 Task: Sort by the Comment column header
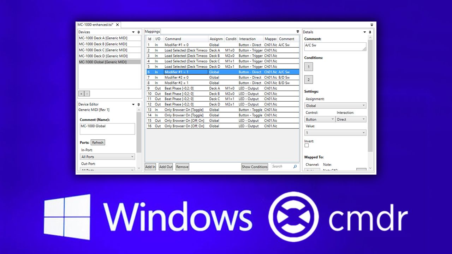pyautogui.click(x=288, y=39)
